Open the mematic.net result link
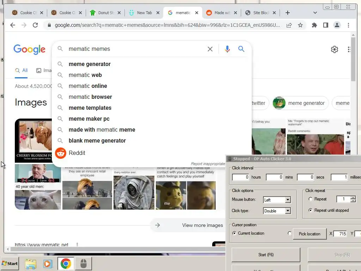This screenshot has height=271, width=361. coord(42,245)
